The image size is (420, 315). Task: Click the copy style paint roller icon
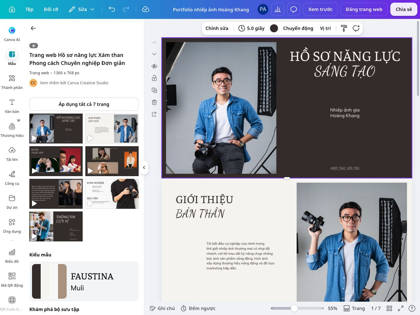tap(344, 28)
